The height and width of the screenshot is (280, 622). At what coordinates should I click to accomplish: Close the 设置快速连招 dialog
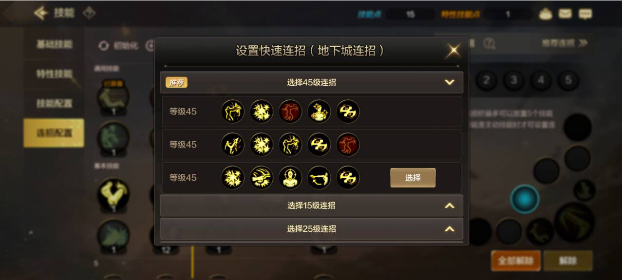pyautogui.click(x=453, y=50)
